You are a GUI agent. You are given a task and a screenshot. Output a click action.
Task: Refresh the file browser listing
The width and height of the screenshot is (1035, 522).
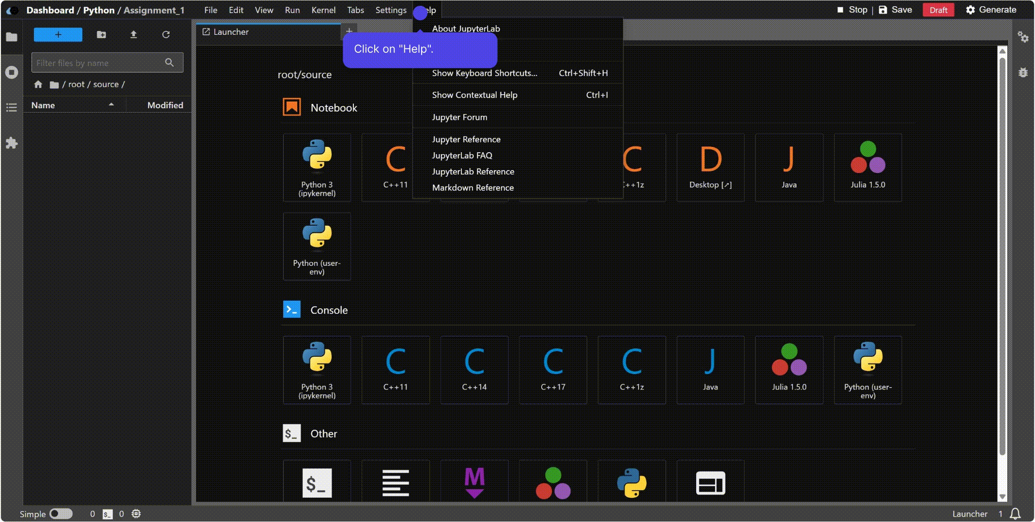tap(166, 34)
